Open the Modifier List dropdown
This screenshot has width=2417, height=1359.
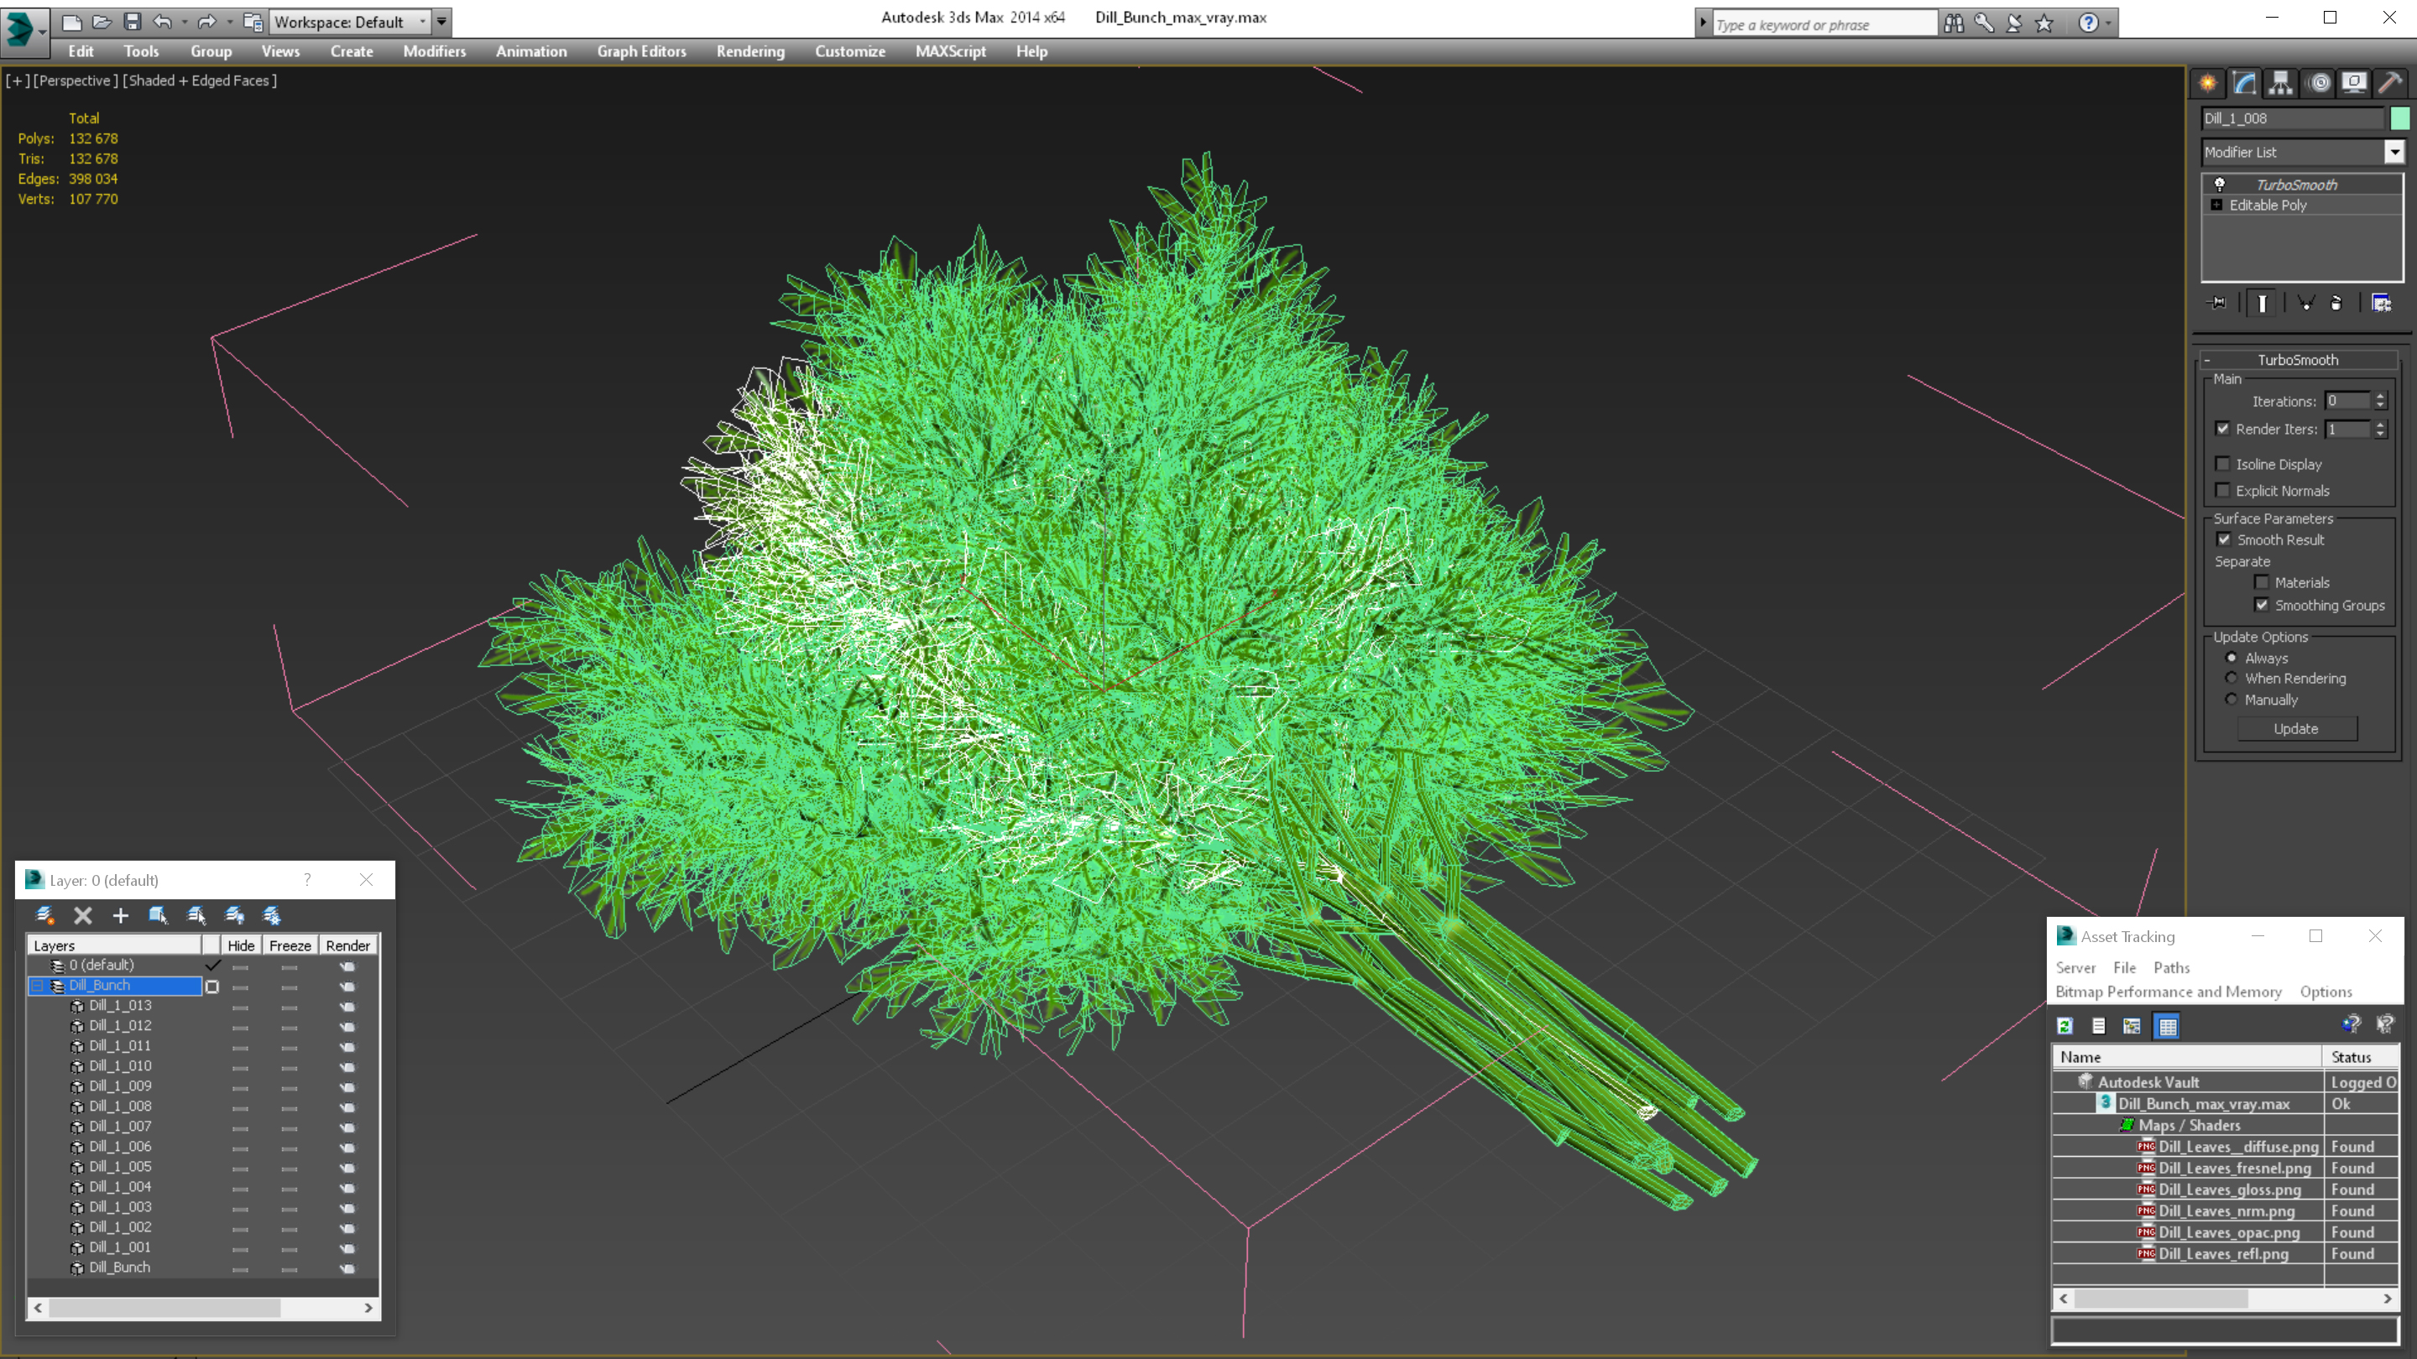(2394, 152)
